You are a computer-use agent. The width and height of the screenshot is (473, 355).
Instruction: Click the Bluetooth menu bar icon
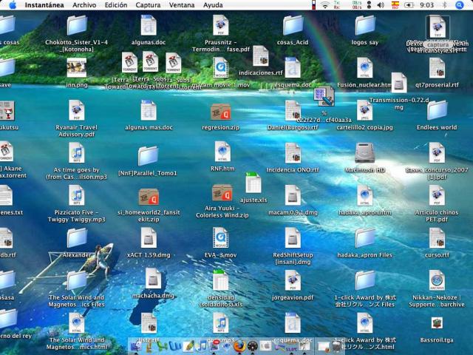point(444,5)
